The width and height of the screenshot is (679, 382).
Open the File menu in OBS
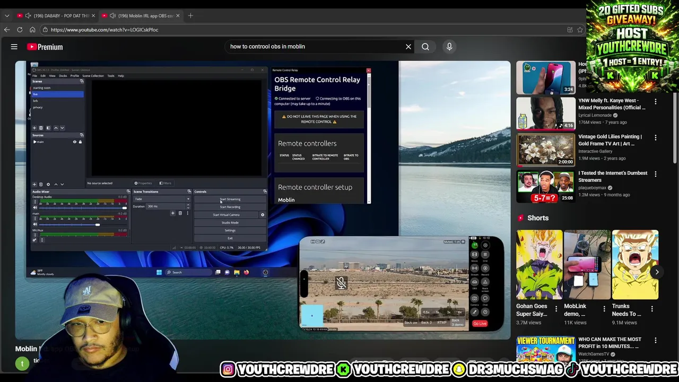coord(34,76)
